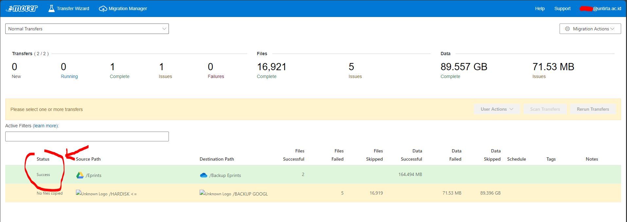Image resolution: width=627 pixels, height=222 pixels.
Task: Follow the 'learn more' filters link
Action: pyautogui.click(x=45, y=126)
